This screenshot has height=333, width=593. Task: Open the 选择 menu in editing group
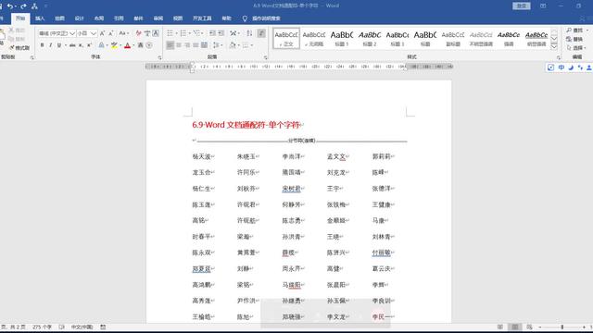[576, 48]
